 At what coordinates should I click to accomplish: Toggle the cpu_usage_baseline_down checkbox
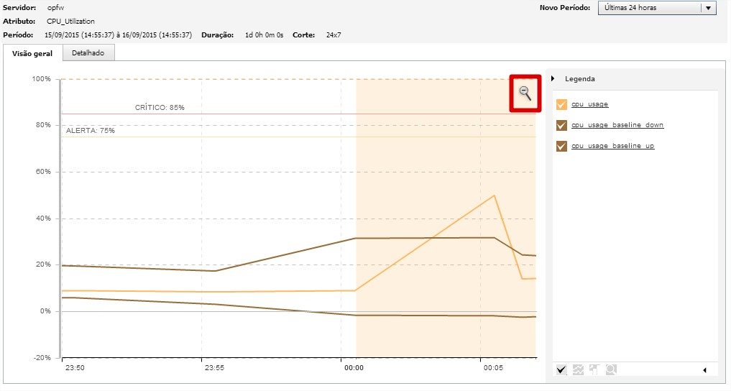tap(562, 126)
